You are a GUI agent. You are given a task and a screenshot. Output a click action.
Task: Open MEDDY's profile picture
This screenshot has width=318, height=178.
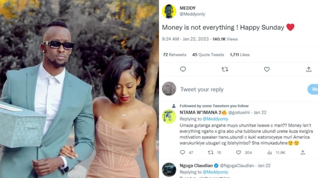pos(169,11)
